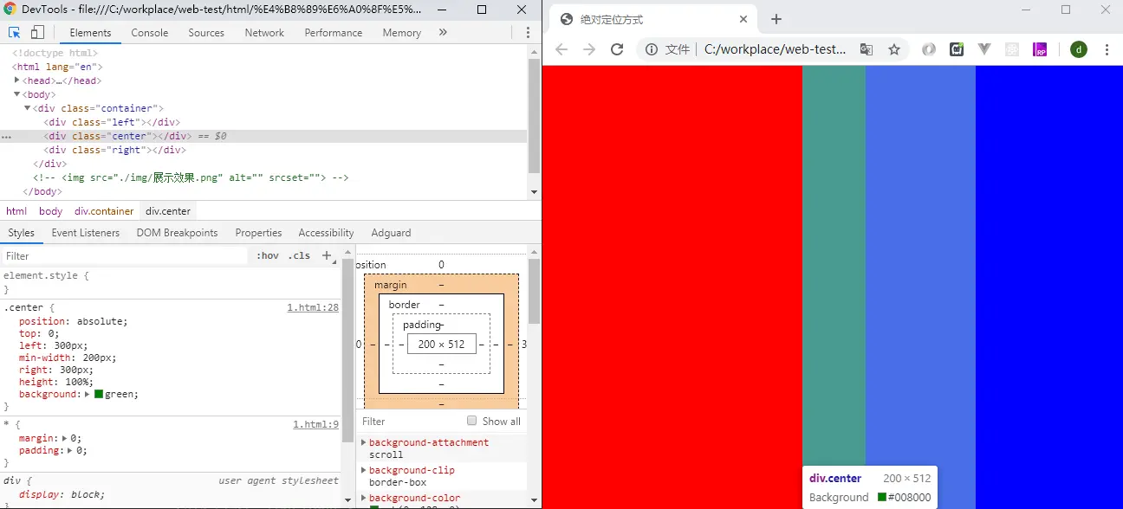Viewport: 1123px width, 509px height.
Task: Click the #008000 swatch in the element tooltip
Action: click(882, 497)
